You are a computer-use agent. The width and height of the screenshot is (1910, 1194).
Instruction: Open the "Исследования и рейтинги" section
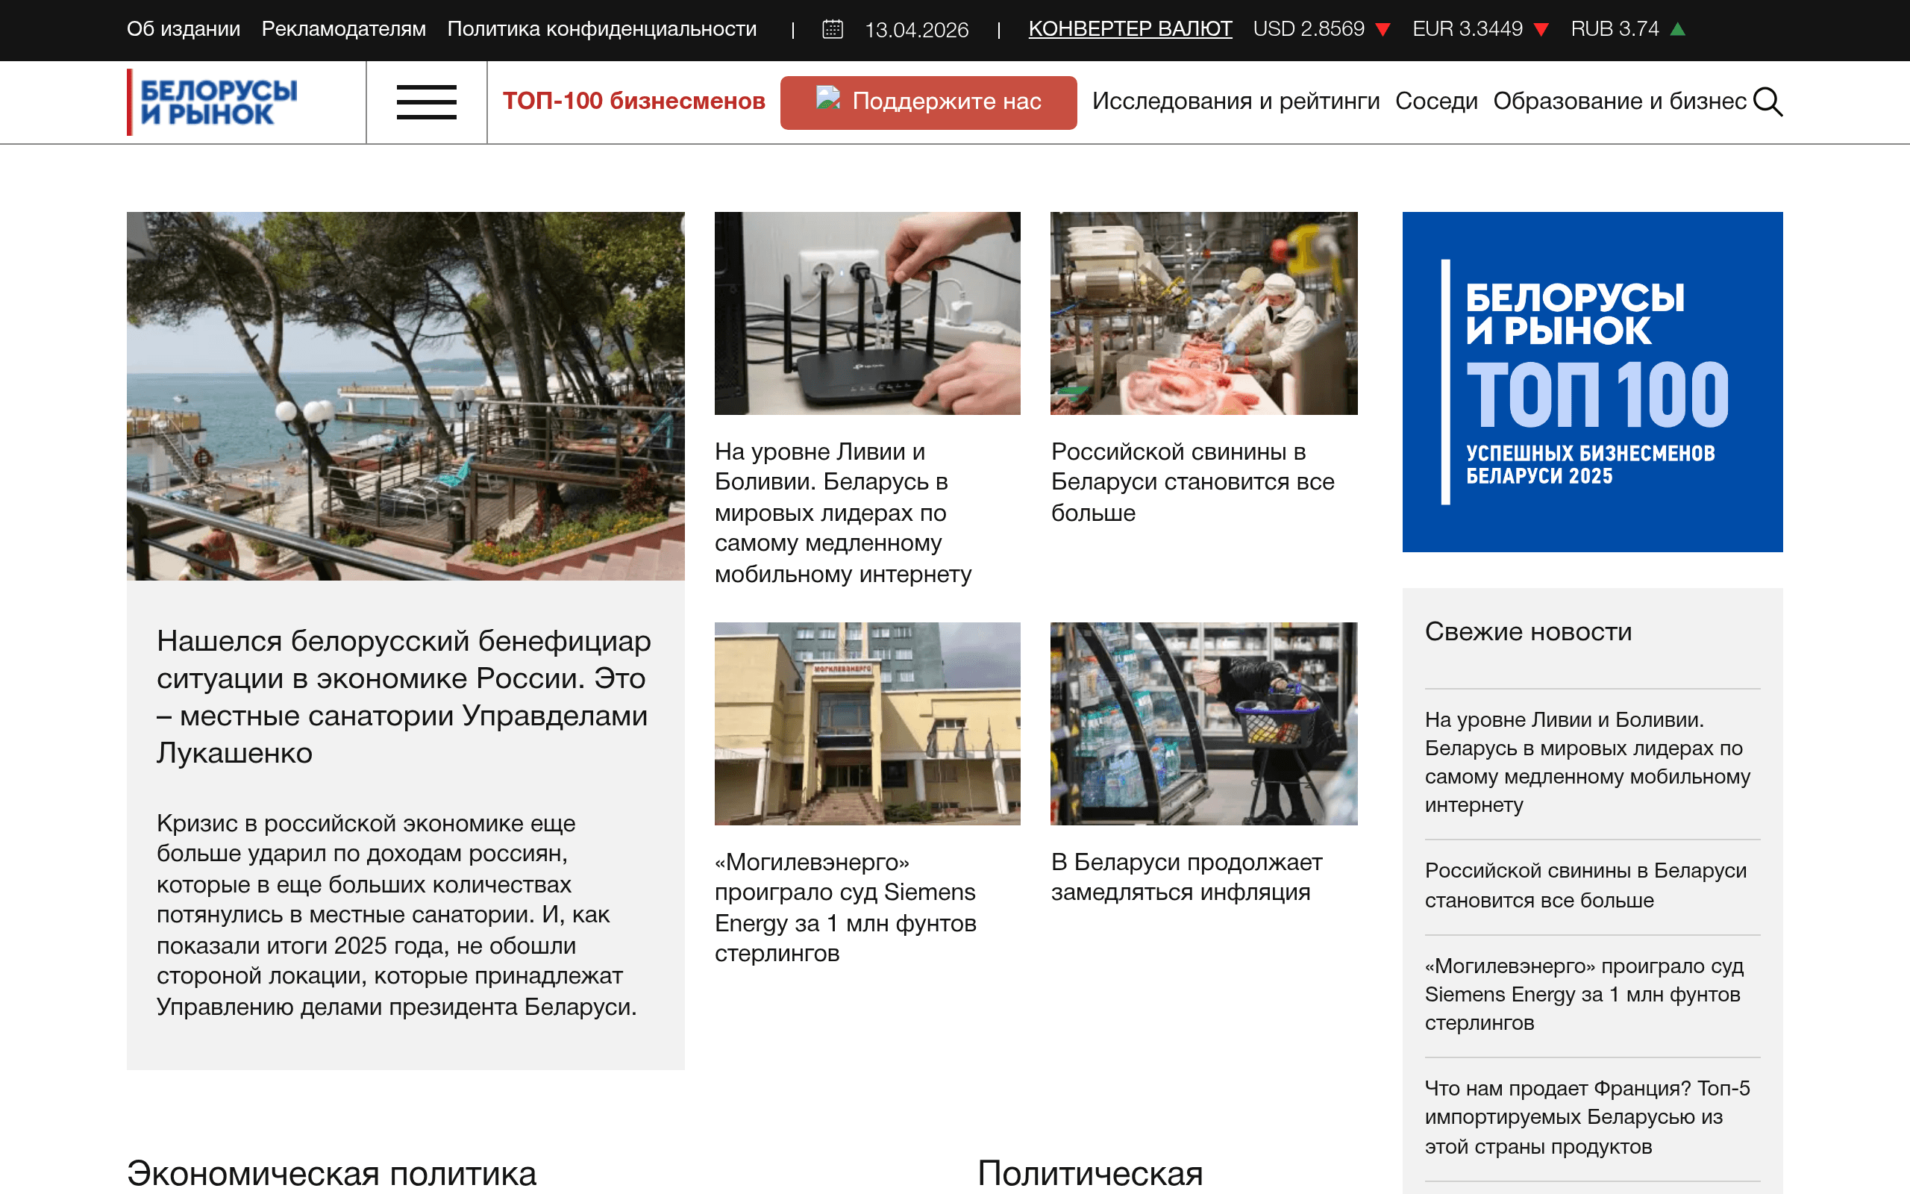[x=1236, y=101]
